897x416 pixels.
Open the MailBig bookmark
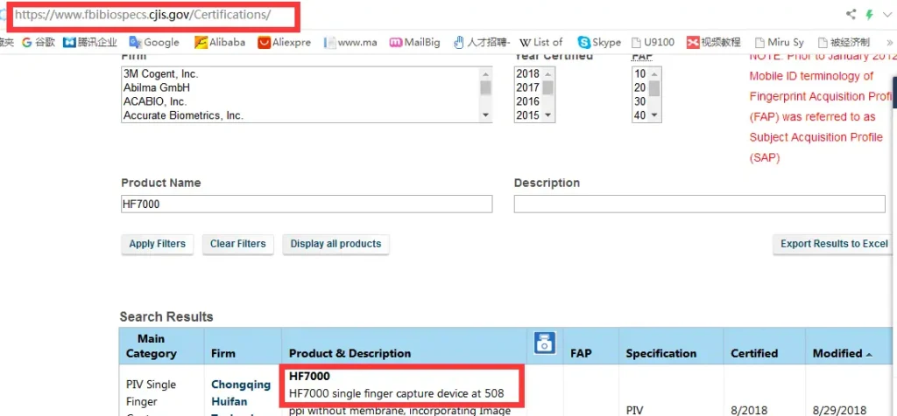pos(414,42)
